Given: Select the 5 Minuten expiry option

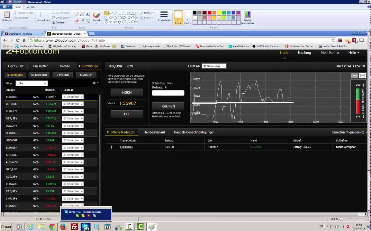Looking at the screenshot, I should 86,75.
